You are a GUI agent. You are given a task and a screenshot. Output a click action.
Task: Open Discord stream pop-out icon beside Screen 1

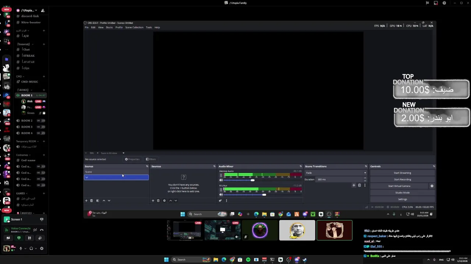coord(42,219)
